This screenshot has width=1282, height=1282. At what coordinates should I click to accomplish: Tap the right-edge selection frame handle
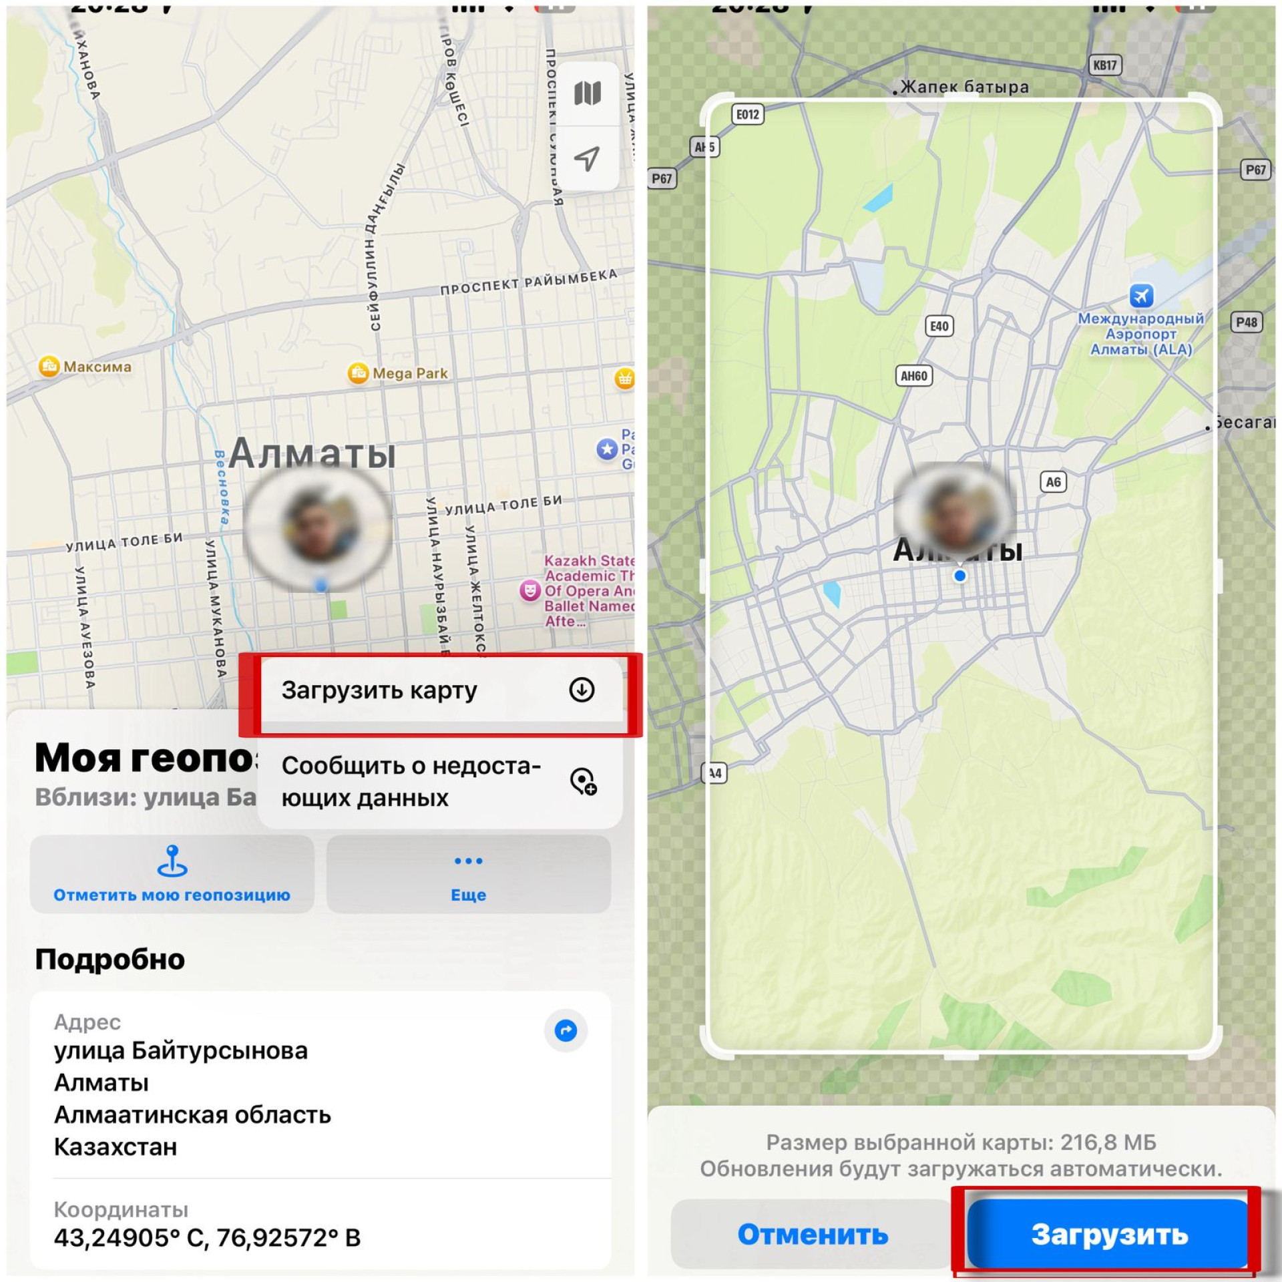tap(1219, 576)
